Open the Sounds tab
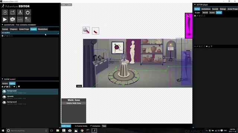Image resolution: width=238 pixels, height=133 pixels. point(215,9)
